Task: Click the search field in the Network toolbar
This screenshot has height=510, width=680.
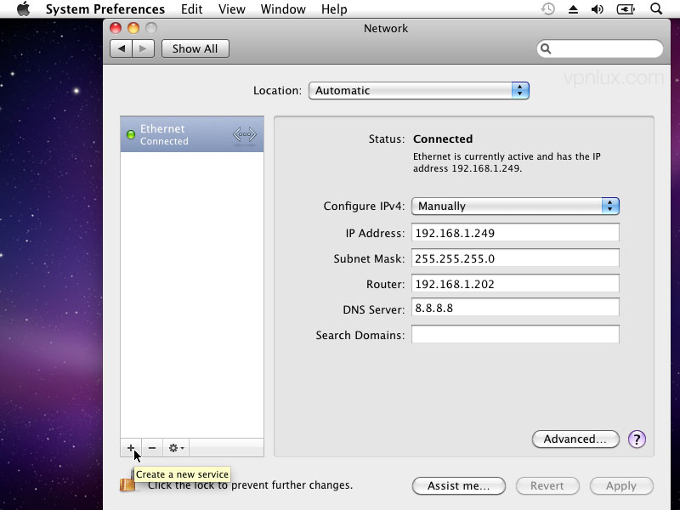Action: pos(600,48)
